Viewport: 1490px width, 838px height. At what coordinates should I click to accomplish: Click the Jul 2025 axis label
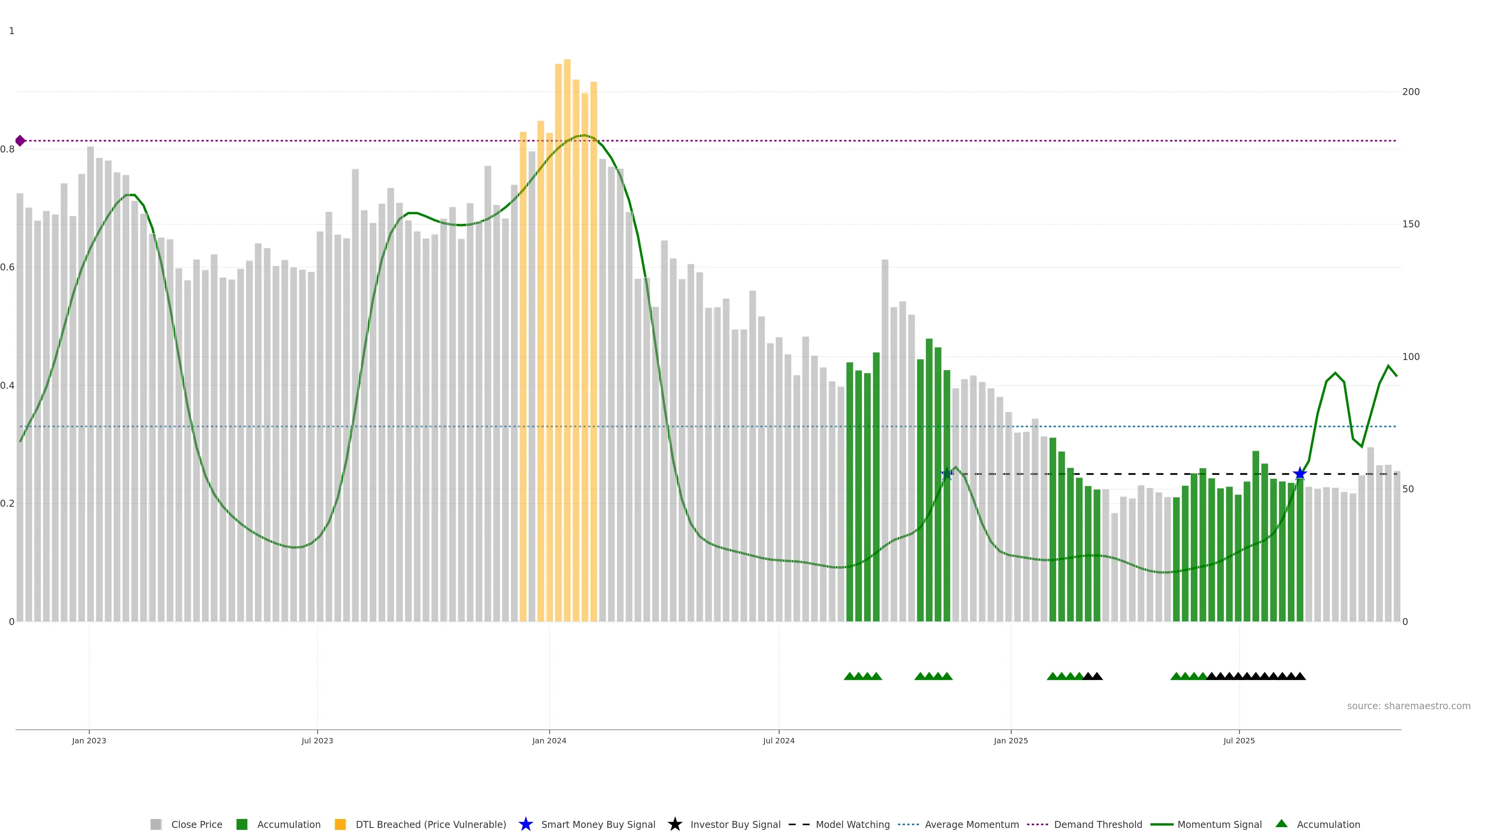(x=1239, y=740)
